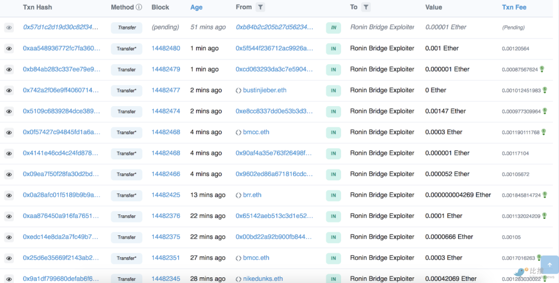Open block 14482479
This screenshot has width=559, height=283.
(x=166, y=69)
